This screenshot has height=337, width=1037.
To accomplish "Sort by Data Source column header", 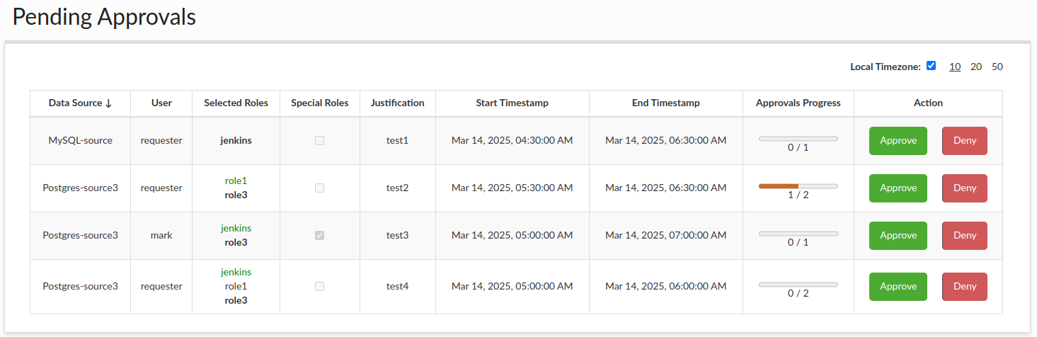I will coord(80,103).
